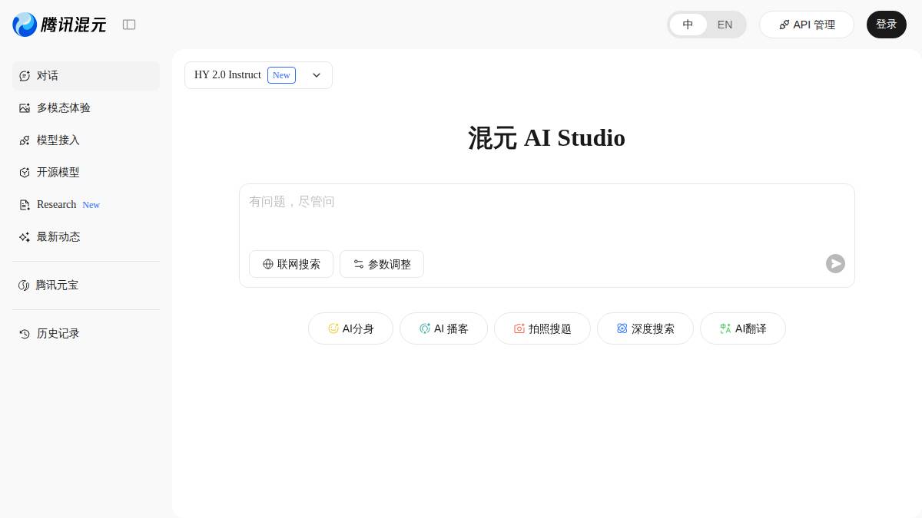View the 开源模型 page

(x=58, y=172)
